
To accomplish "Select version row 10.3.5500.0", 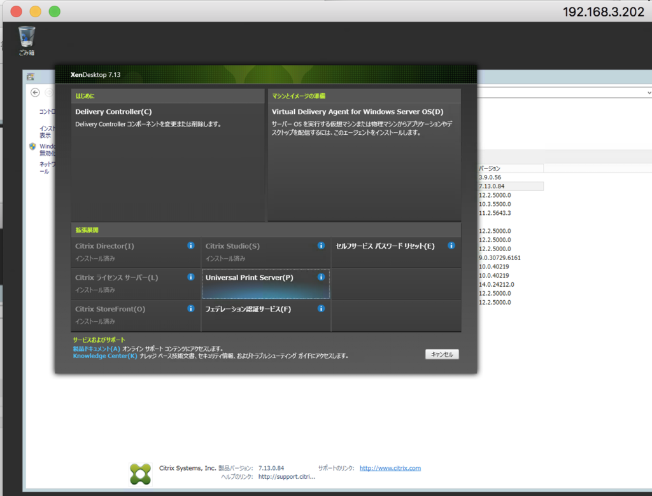I will click(511, 204).
